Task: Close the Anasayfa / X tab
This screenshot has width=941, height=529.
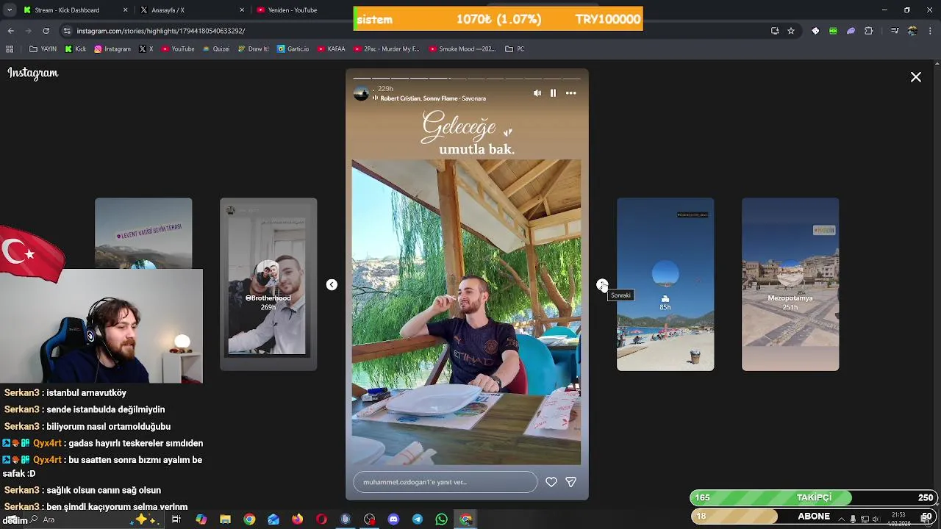Action: 243,10
